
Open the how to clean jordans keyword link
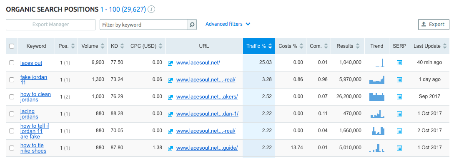35,97
